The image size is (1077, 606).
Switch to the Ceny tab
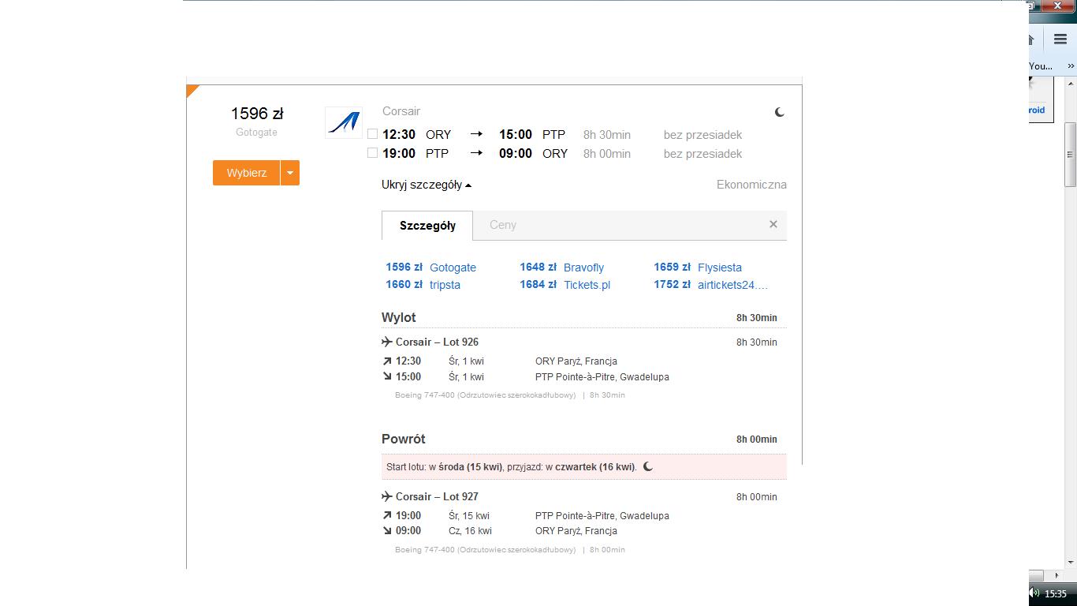503,225
